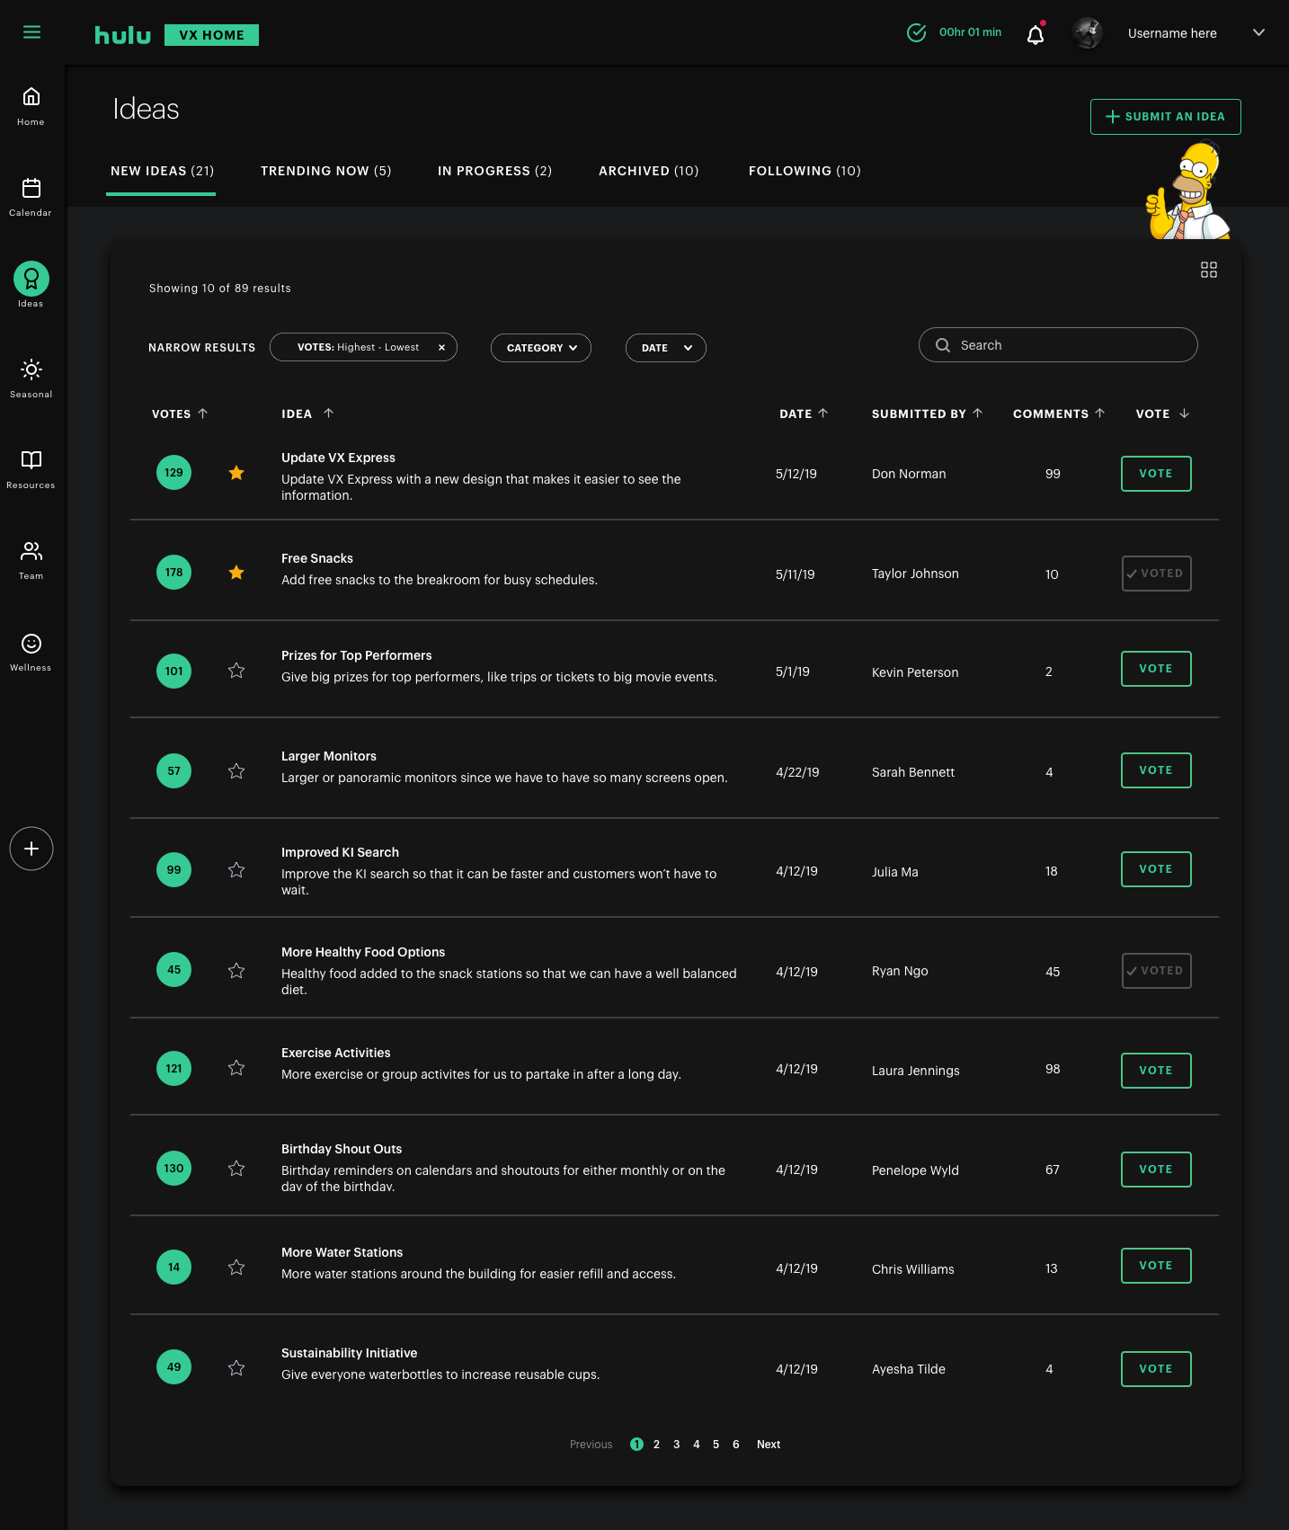The width and height of the screenshot is (1289, 1530).
Task: Select the New Ideas (21) tab
Action: (x=162, y=171)
